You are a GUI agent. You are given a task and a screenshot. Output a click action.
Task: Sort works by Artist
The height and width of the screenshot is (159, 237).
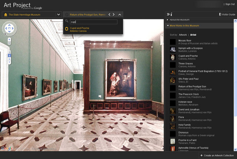(193, 35)
